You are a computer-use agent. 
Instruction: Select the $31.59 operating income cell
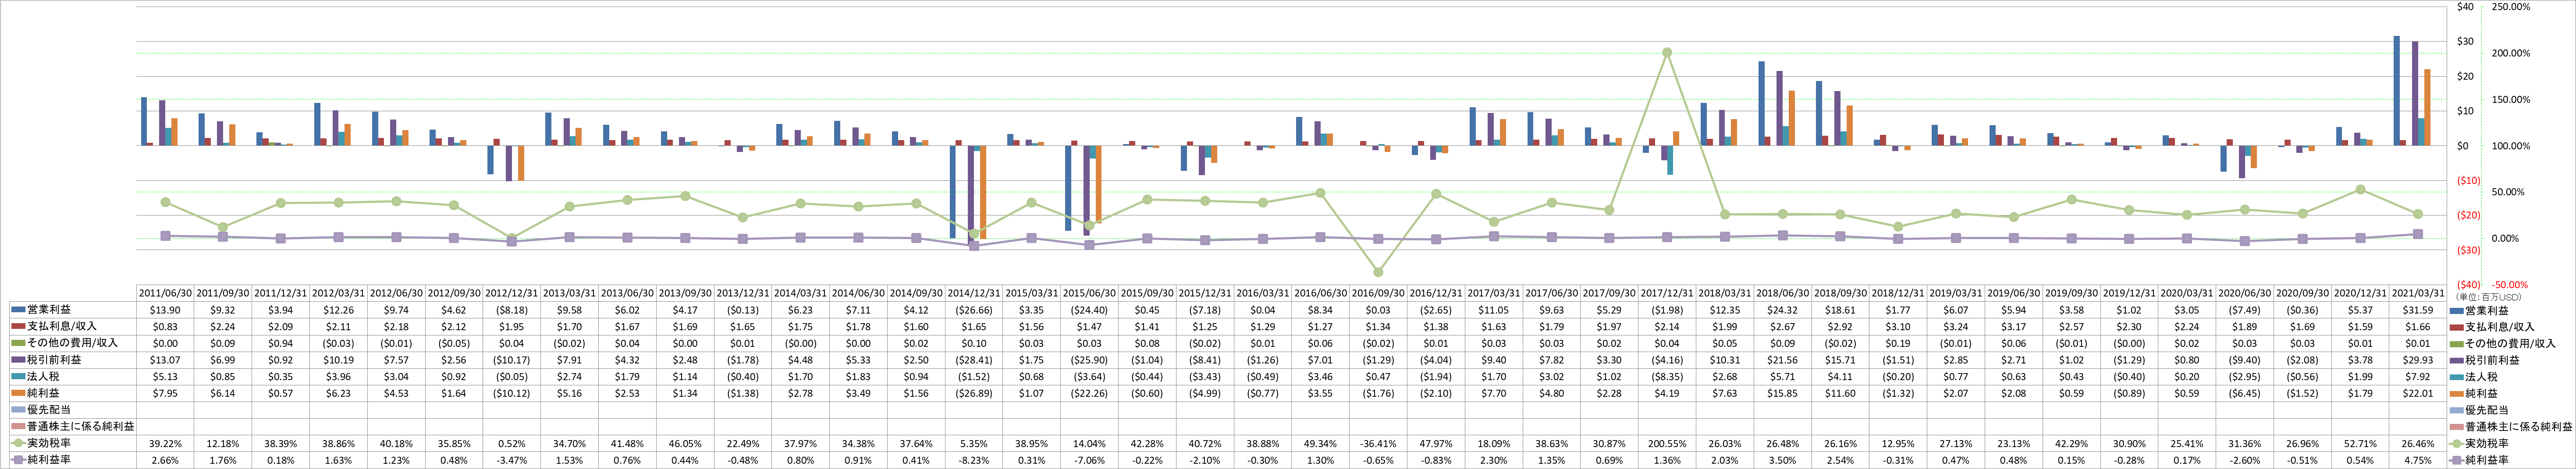2418,310
